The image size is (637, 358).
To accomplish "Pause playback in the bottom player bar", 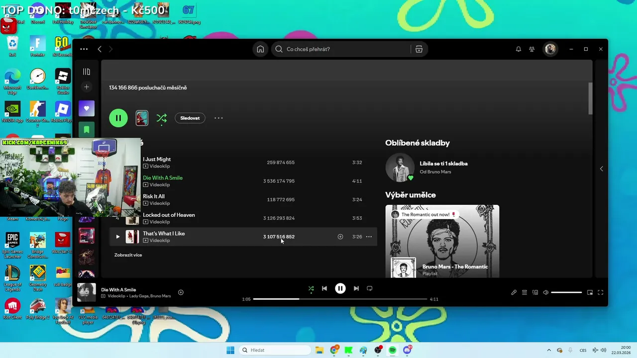I will point(340,288).
